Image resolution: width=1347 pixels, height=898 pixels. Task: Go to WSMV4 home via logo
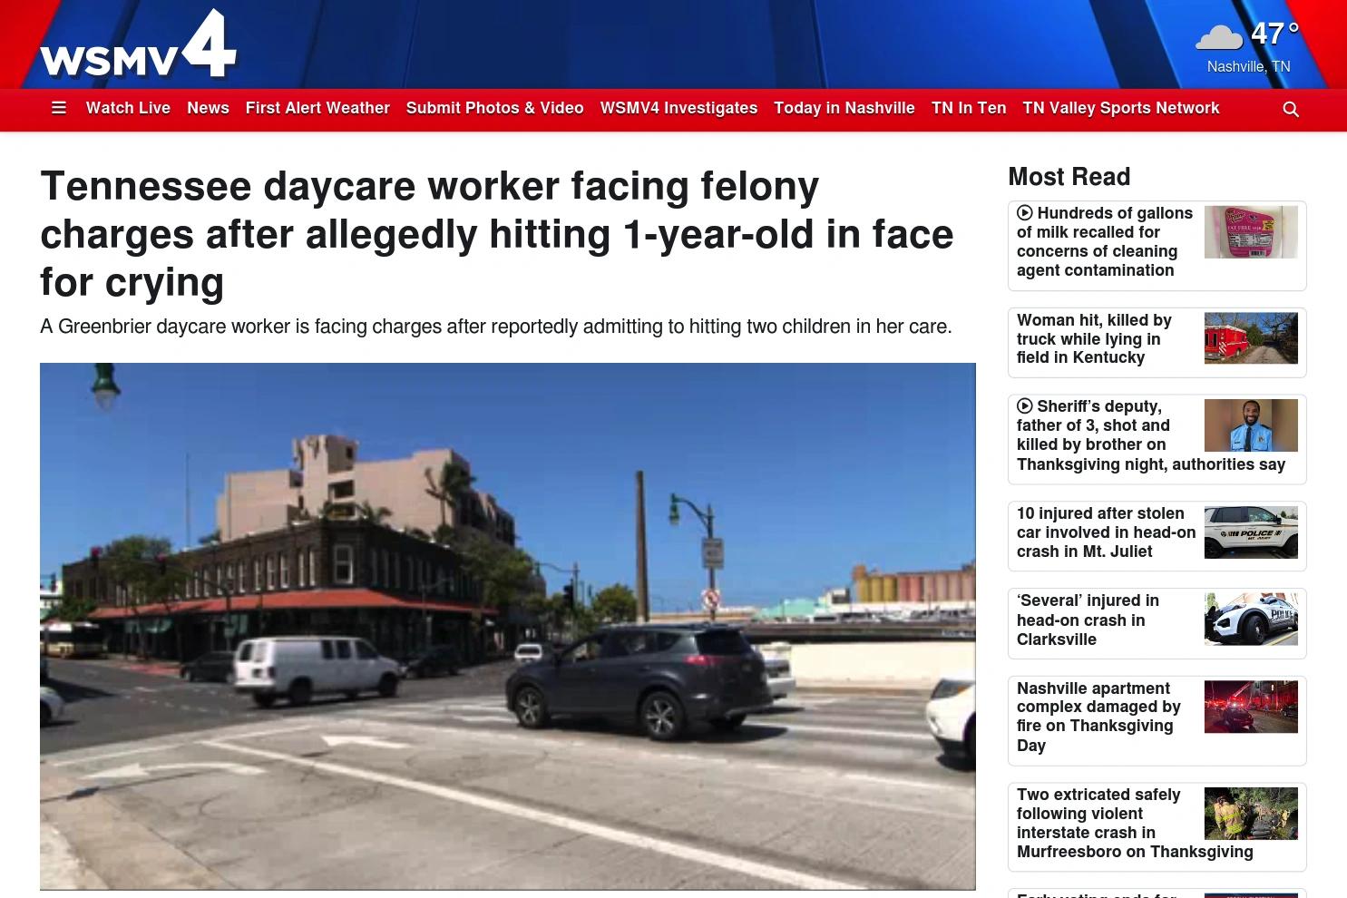click(138, 44)
